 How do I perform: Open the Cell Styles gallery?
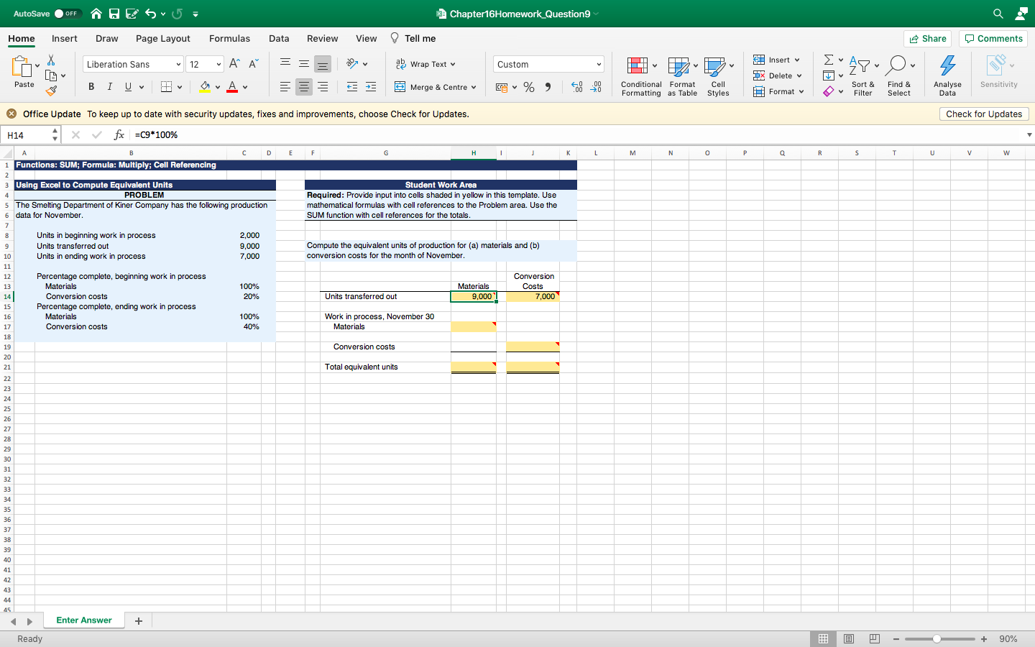(717, 75)
